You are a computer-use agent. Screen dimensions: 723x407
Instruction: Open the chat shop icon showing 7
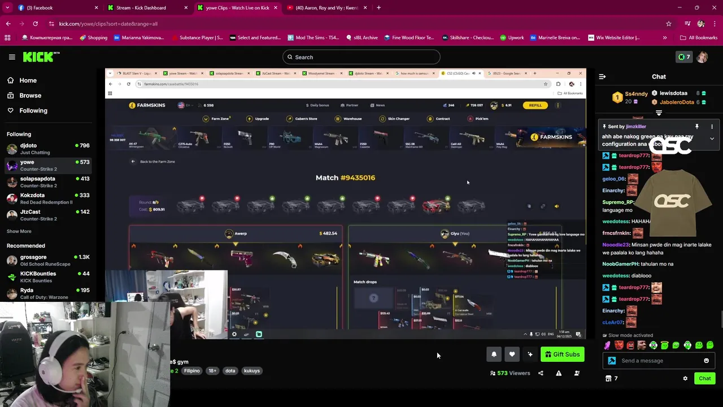point(612,379)
